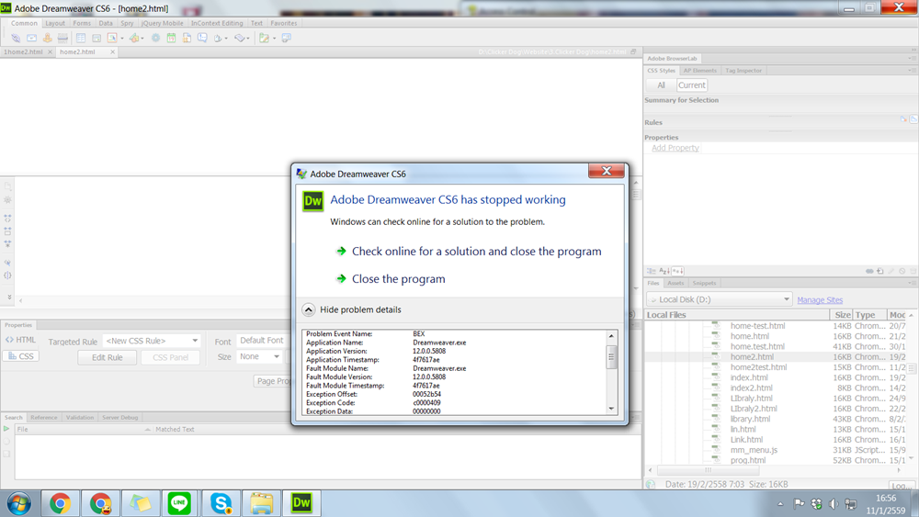Click the Edit Rule button
The image size is (919, 517).
coord(108,357)
